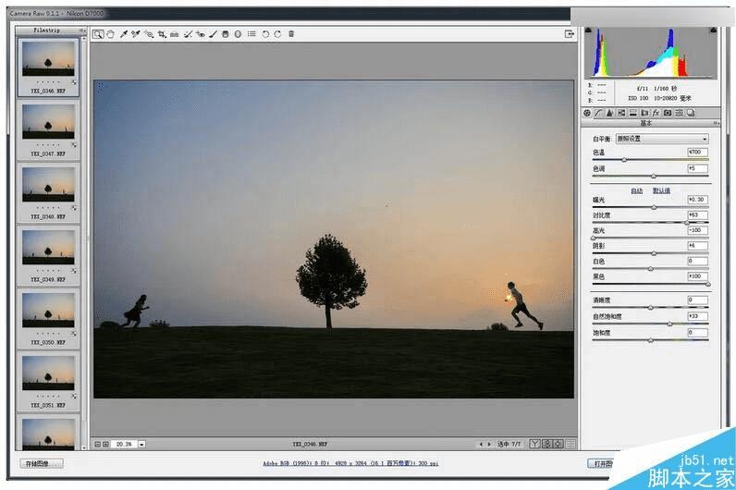Click the saturation value field
Screen dimensions: 736x490
coord(697,332)
